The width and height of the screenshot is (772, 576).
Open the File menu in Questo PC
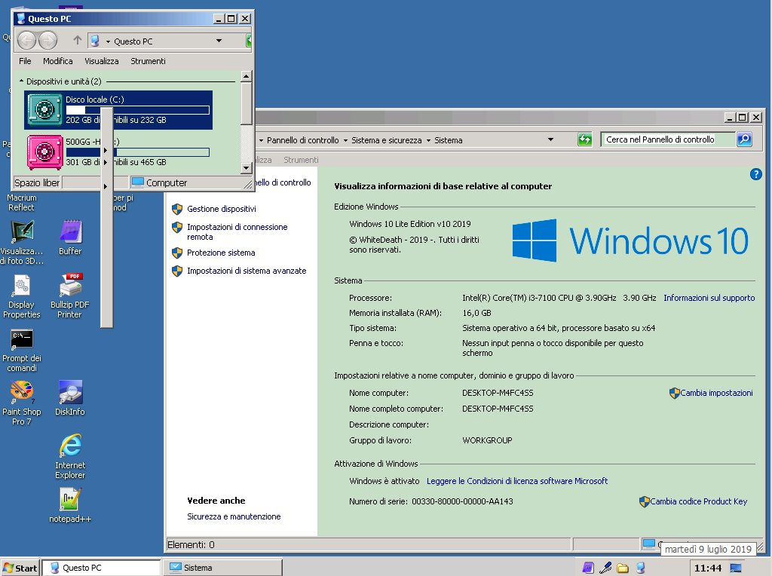pyautogui.click(x=25, y=61)
